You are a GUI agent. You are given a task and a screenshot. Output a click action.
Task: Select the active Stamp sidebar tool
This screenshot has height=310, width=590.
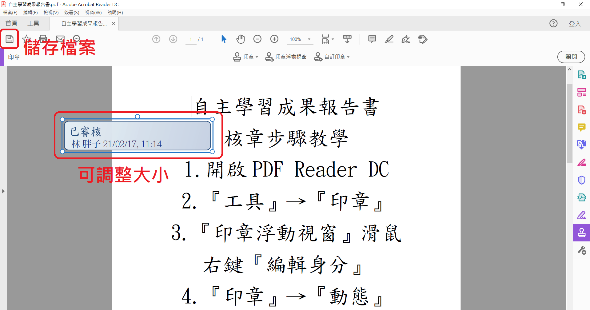click(x=582, y=232)
